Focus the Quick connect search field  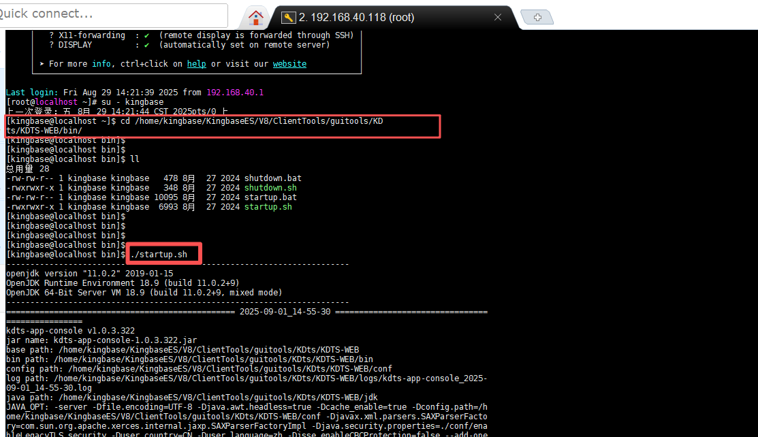[112, 14]
